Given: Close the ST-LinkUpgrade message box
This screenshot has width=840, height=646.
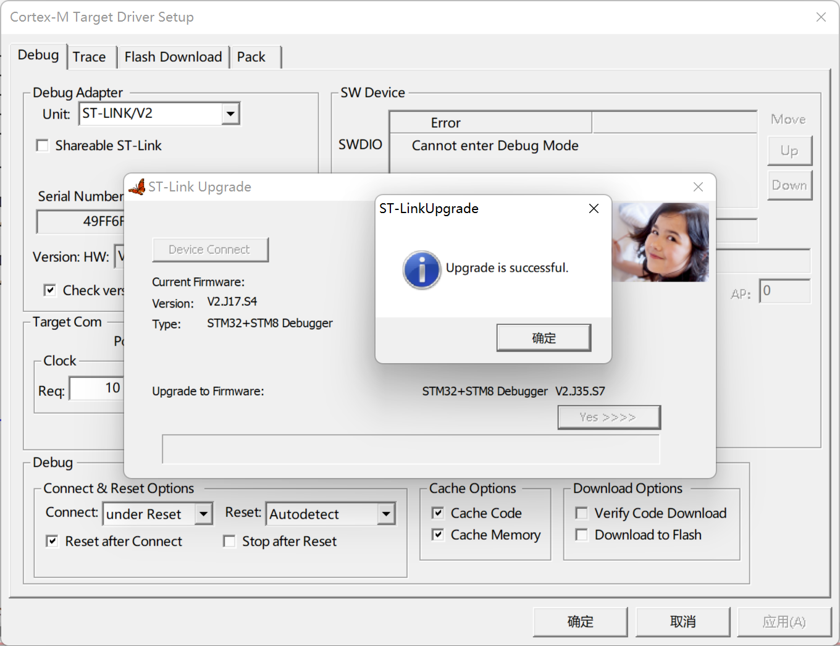Looking at the screenshot, I should pos(594,209).
